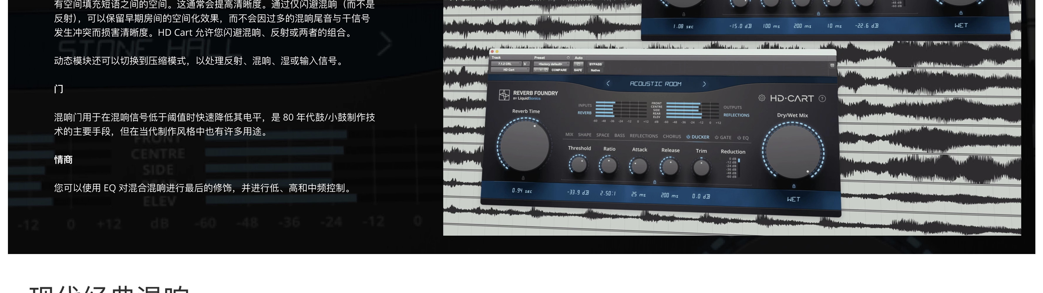This screenshot has width=1043, height=293.
Task: Toggle the BYPASS button
Action: coord(595,64)
